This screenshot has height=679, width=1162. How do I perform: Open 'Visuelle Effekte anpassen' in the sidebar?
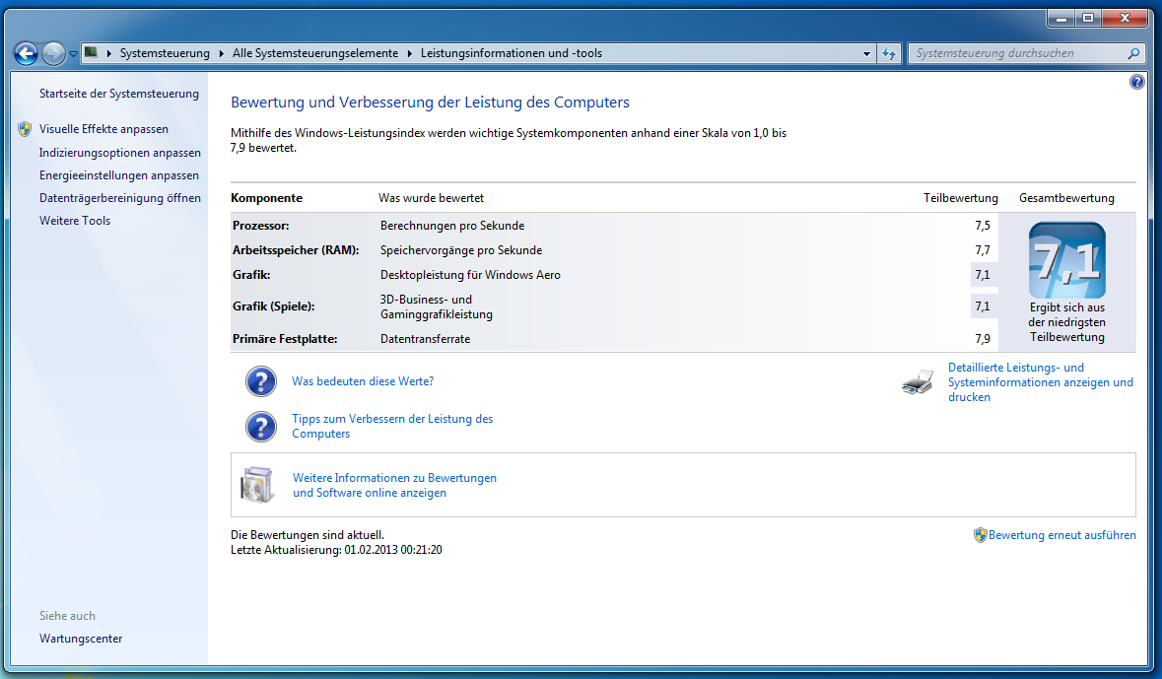[103, 129]
